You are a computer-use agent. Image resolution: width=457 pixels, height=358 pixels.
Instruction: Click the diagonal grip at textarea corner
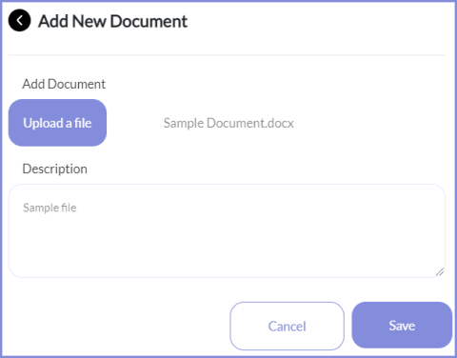(440, 271)
